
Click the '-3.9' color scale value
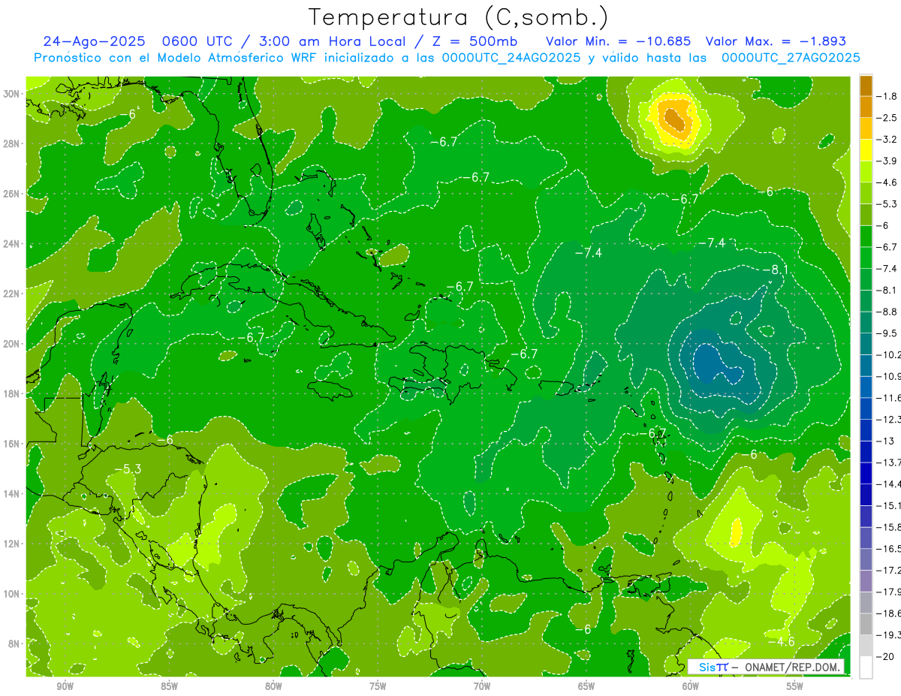coord(887,161)
